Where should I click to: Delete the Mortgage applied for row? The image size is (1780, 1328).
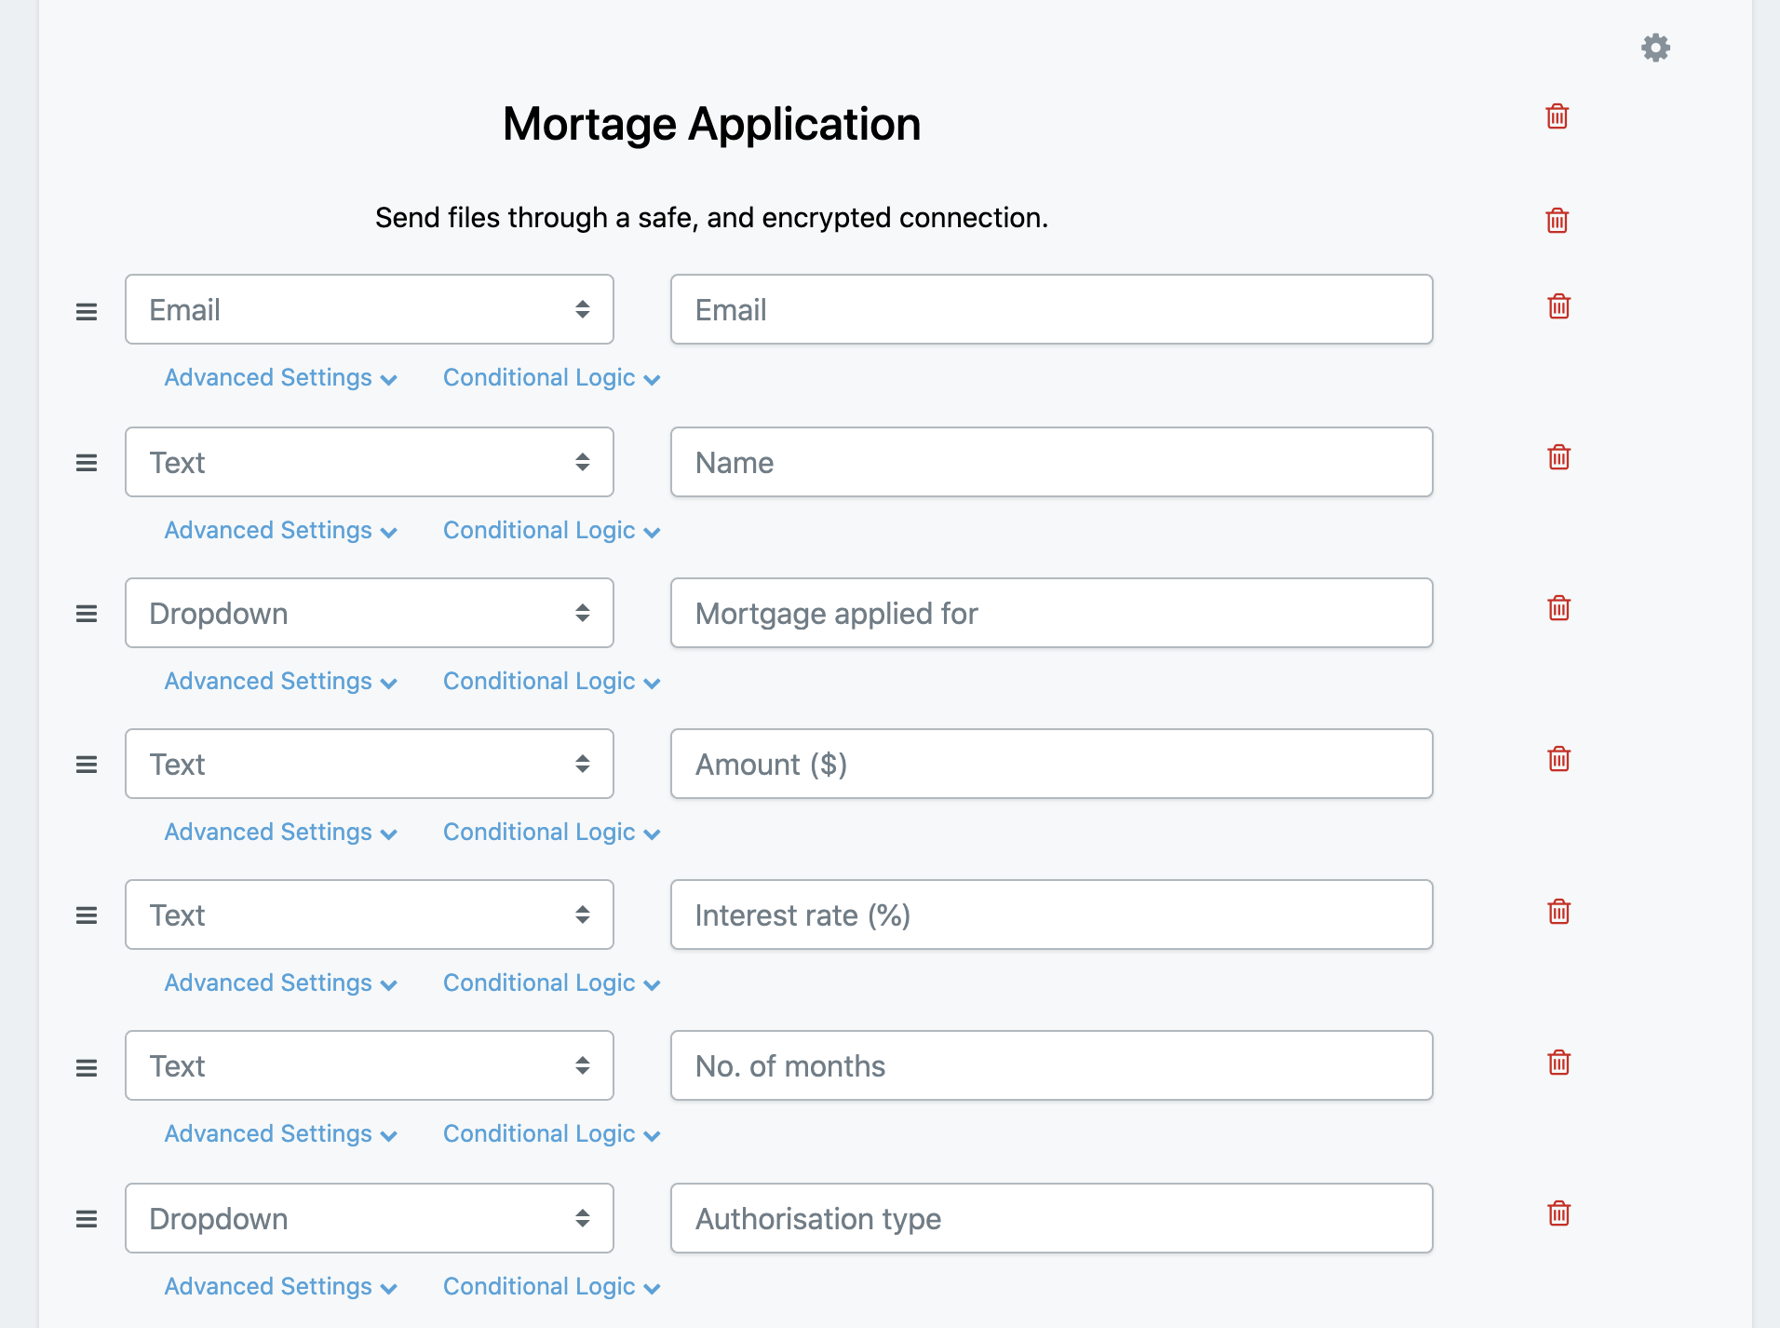click(1559, 608)
